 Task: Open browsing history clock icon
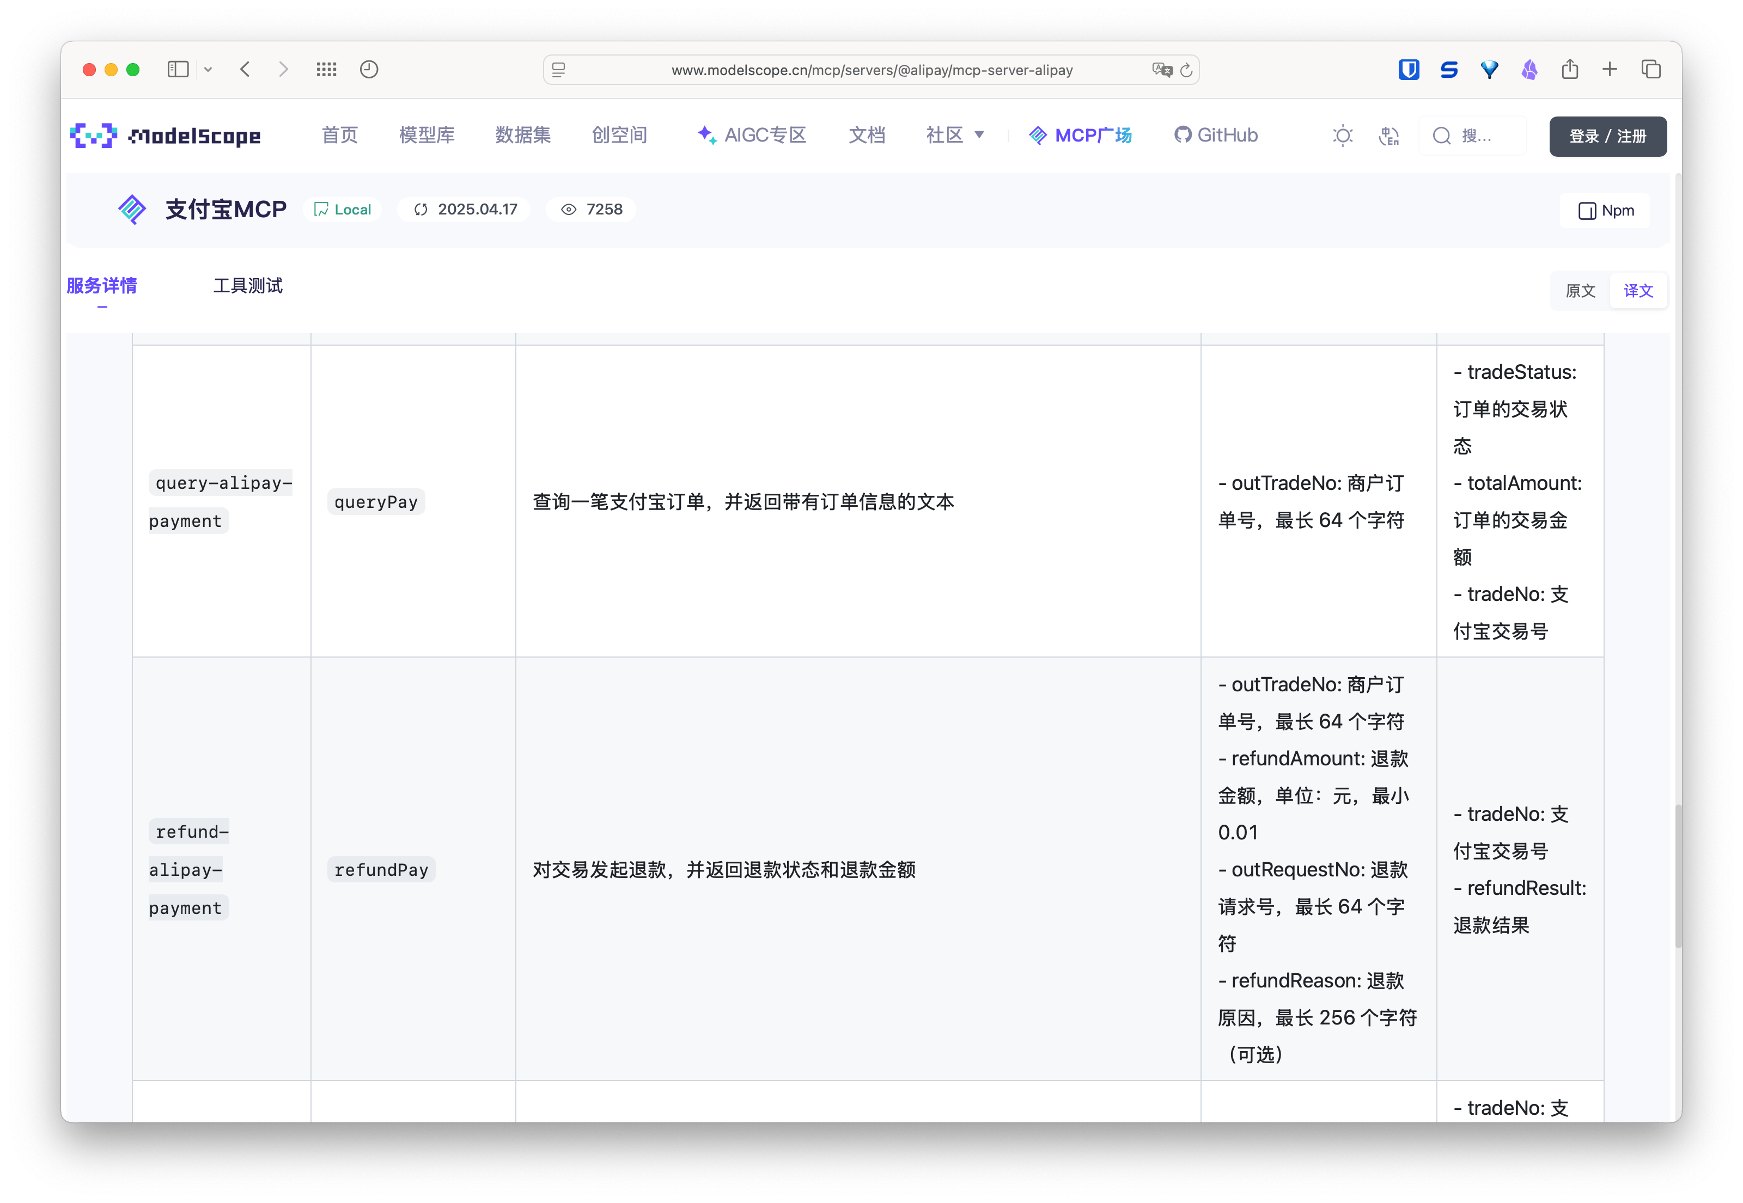coord(369,69)
